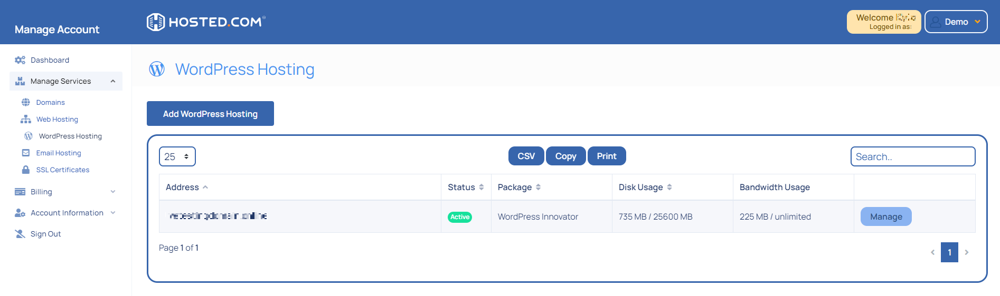The height and width of the screenshot is (296, 1000).
Task: Click the Sign Out icon
Action: pos(20,234)
